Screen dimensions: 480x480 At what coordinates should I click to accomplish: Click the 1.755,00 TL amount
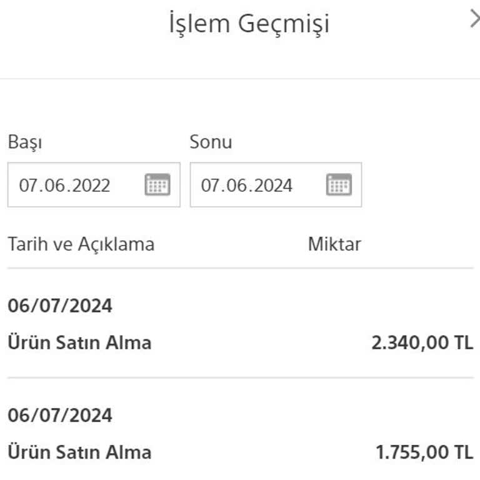click(424, 452)
